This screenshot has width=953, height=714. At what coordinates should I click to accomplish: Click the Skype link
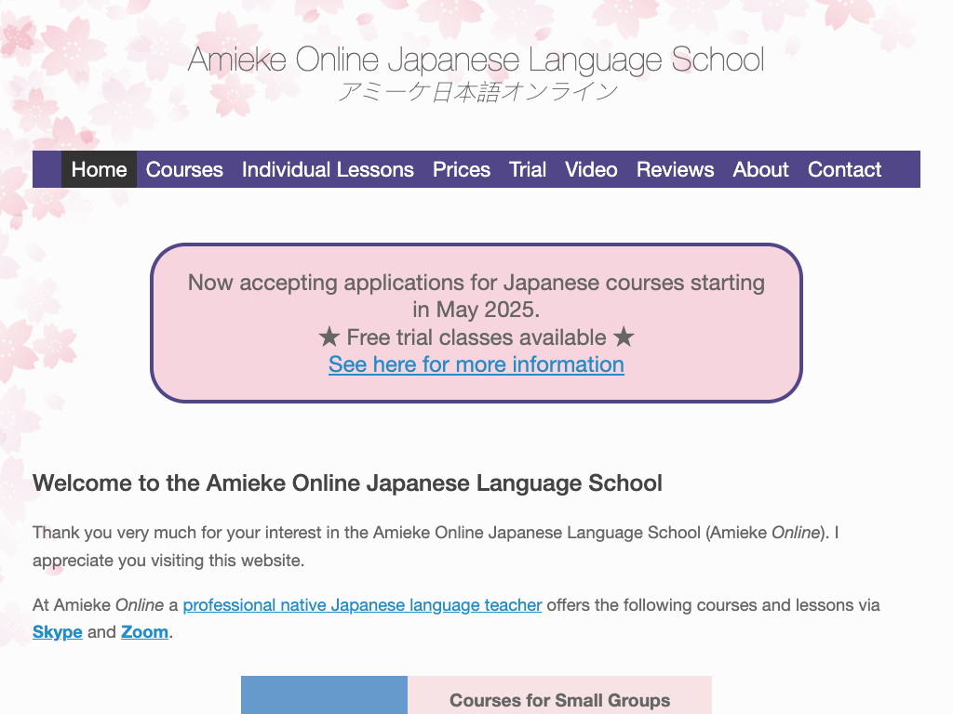[58, 632]
